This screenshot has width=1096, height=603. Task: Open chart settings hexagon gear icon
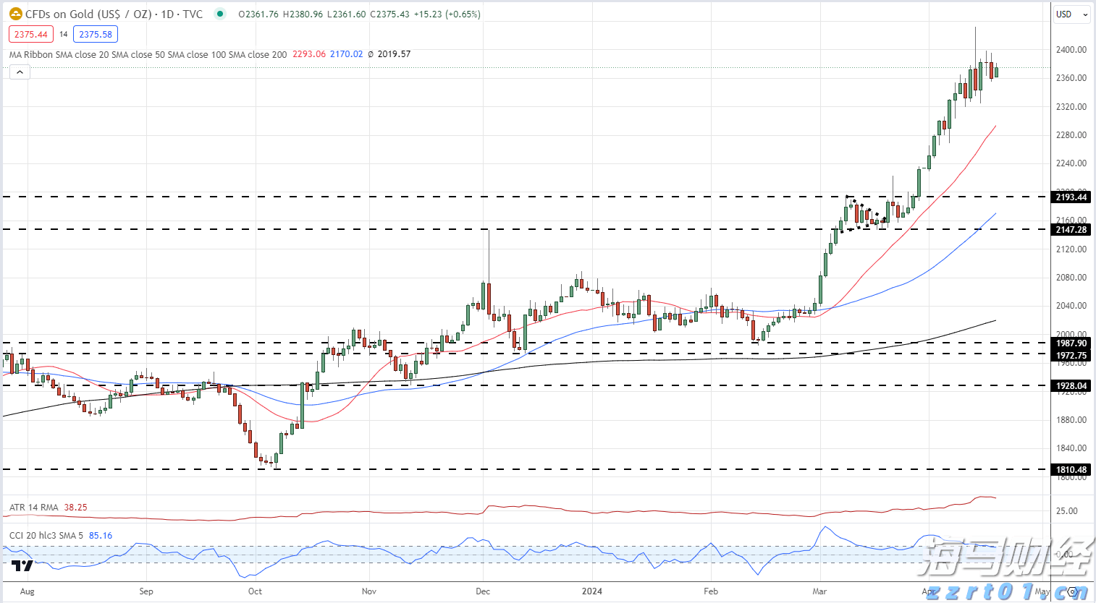coord(1073,591)
